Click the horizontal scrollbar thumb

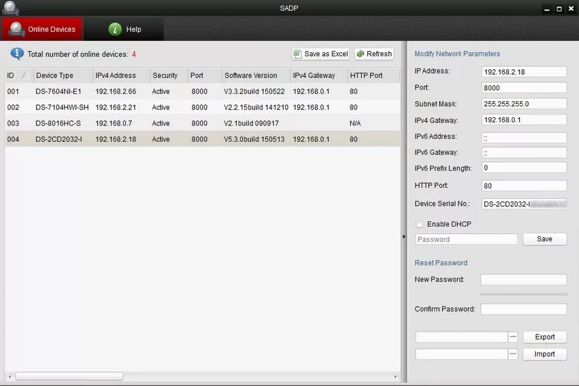(69, 376)
